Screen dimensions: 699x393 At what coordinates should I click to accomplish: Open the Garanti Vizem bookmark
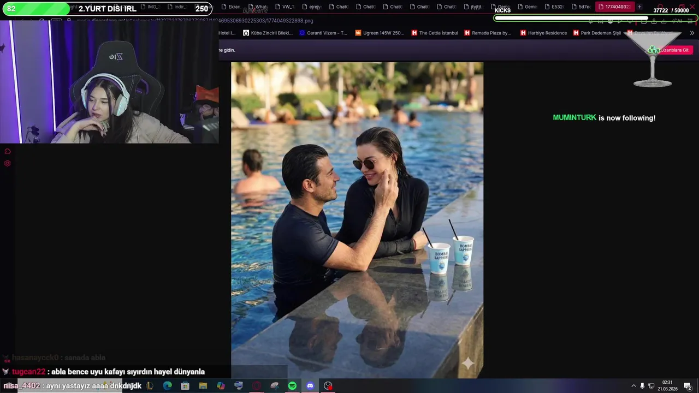tap(323, 33)
